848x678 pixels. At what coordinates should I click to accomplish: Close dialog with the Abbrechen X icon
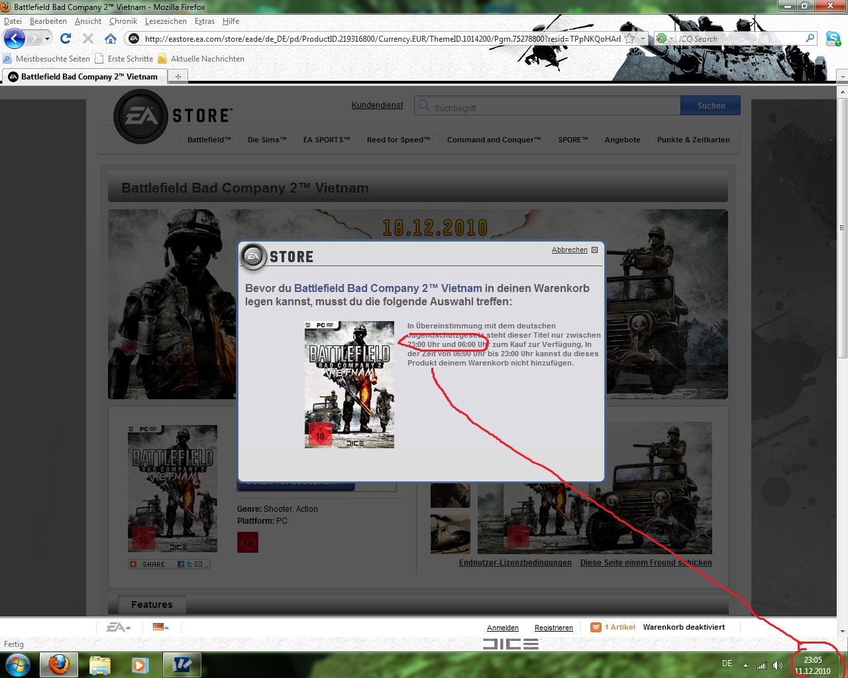point(594,250)
